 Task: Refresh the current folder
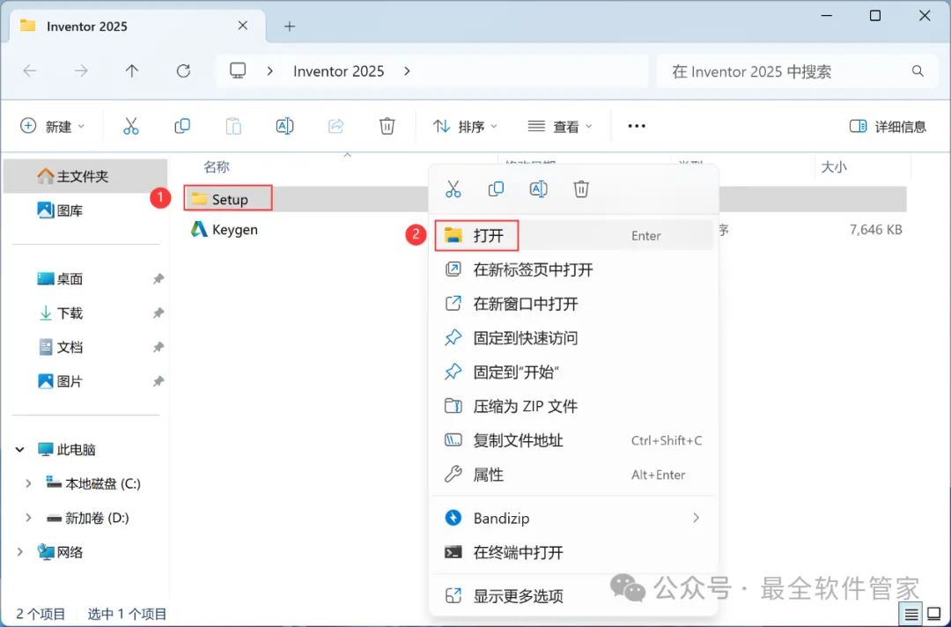point(183,71)
